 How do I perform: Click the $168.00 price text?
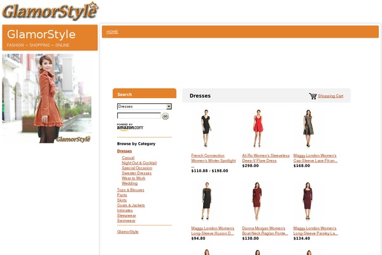coord(302,166)
